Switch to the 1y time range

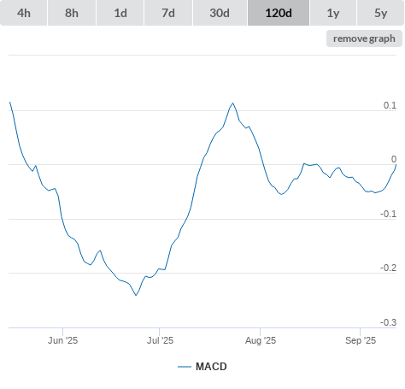333,13
